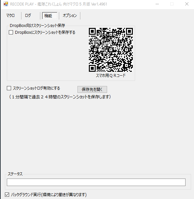Click the DropBox向けスクリーンショット保存 group title

[37, 26]
